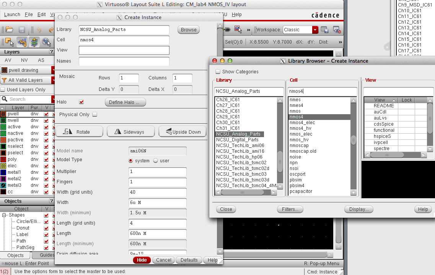This screenshot has width=435, height=275.
Task: Toggle the Physical Only checkbox
Action: (94, 115)
